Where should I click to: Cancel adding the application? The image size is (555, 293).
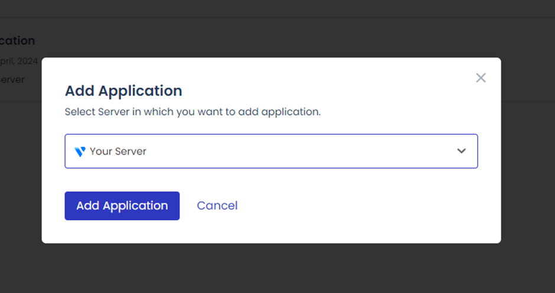pyautogui.click(x=217, y=206)
